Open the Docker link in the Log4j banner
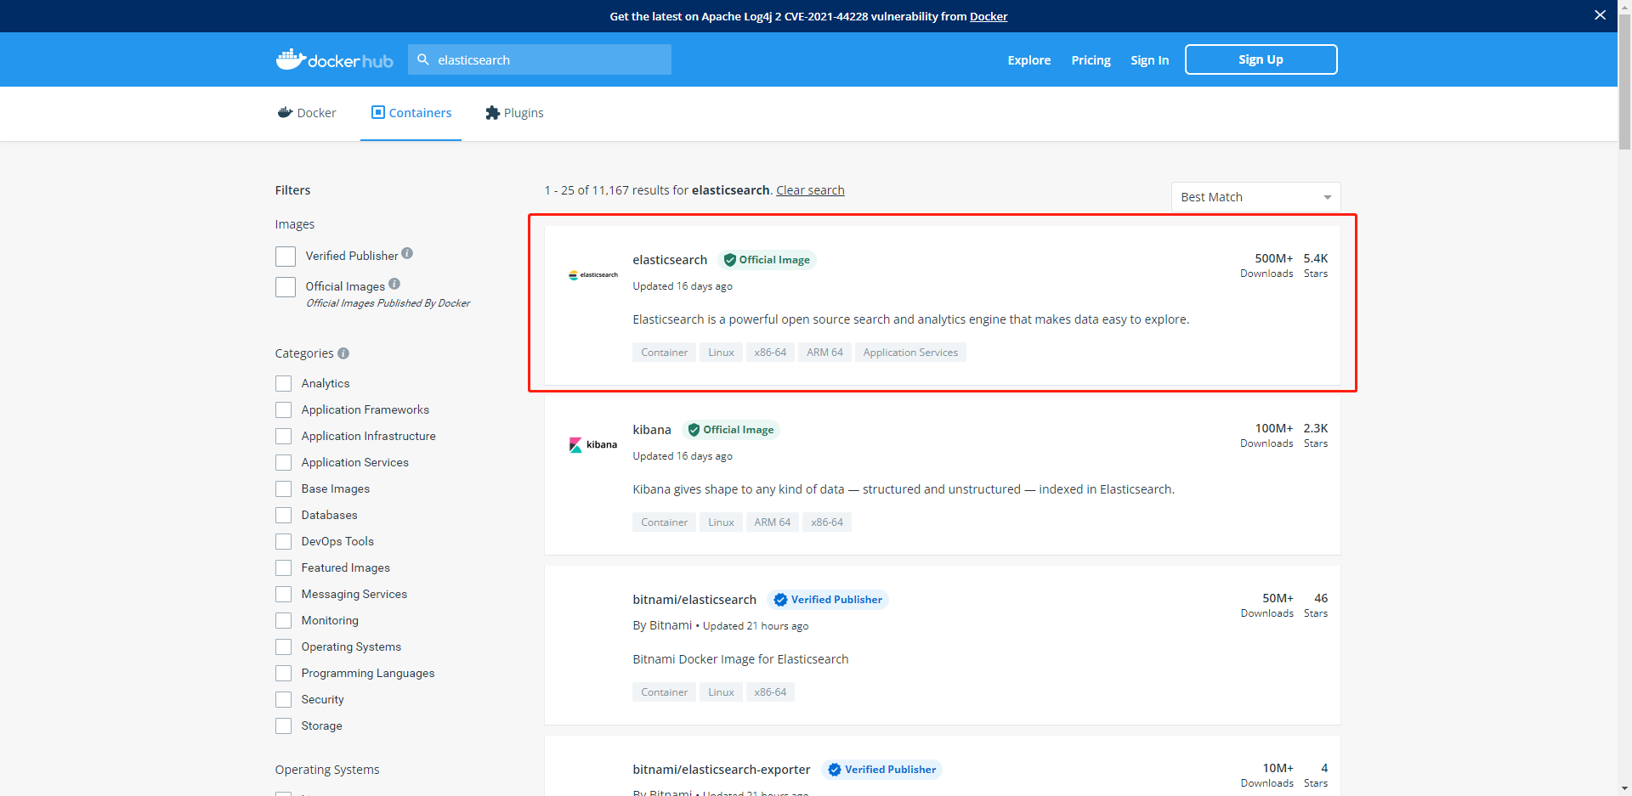Viewport: 1632px width, 796px height. point(989,16)
